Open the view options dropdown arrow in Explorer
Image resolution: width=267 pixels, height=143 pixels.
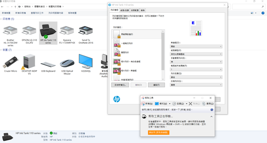point(256,13)
